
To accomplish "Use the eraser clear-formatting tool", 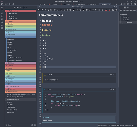I will pos(48,10).
